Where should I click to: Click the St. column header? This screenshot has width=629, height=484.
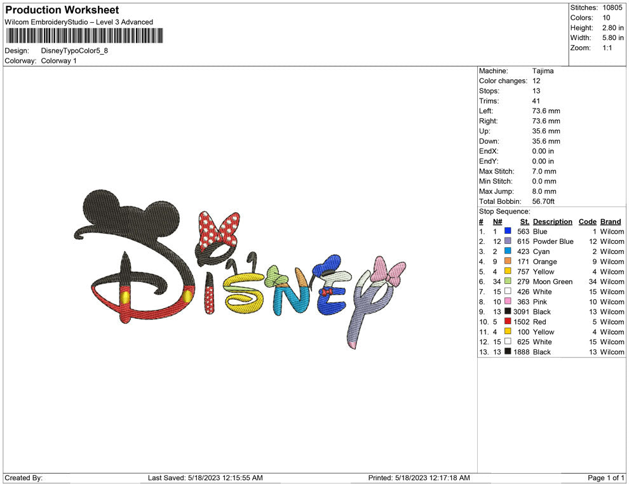coord(525,222)
